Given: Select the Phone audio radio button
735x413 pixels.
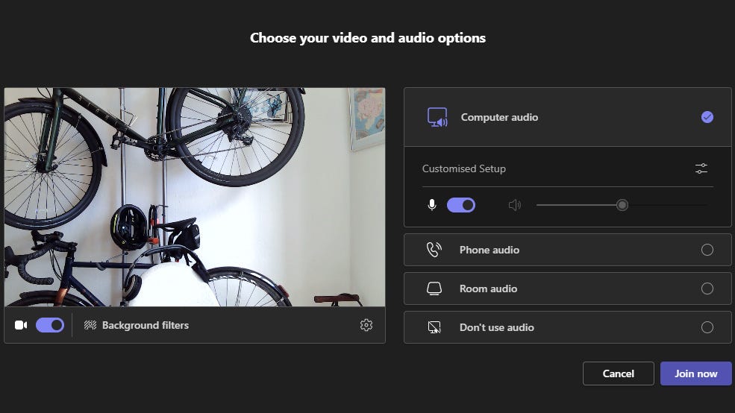Looking at the screenshot, I should pyautogui.click(x=707, y=250).
